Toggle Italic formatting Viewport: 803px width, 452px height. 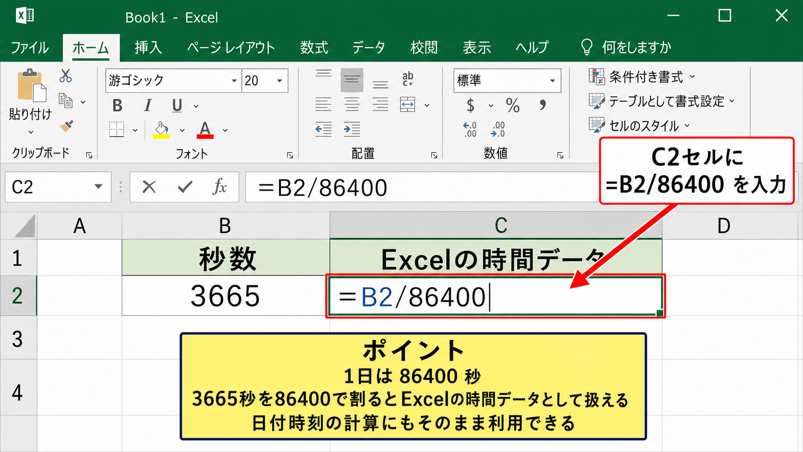click(x=148, y=105)
